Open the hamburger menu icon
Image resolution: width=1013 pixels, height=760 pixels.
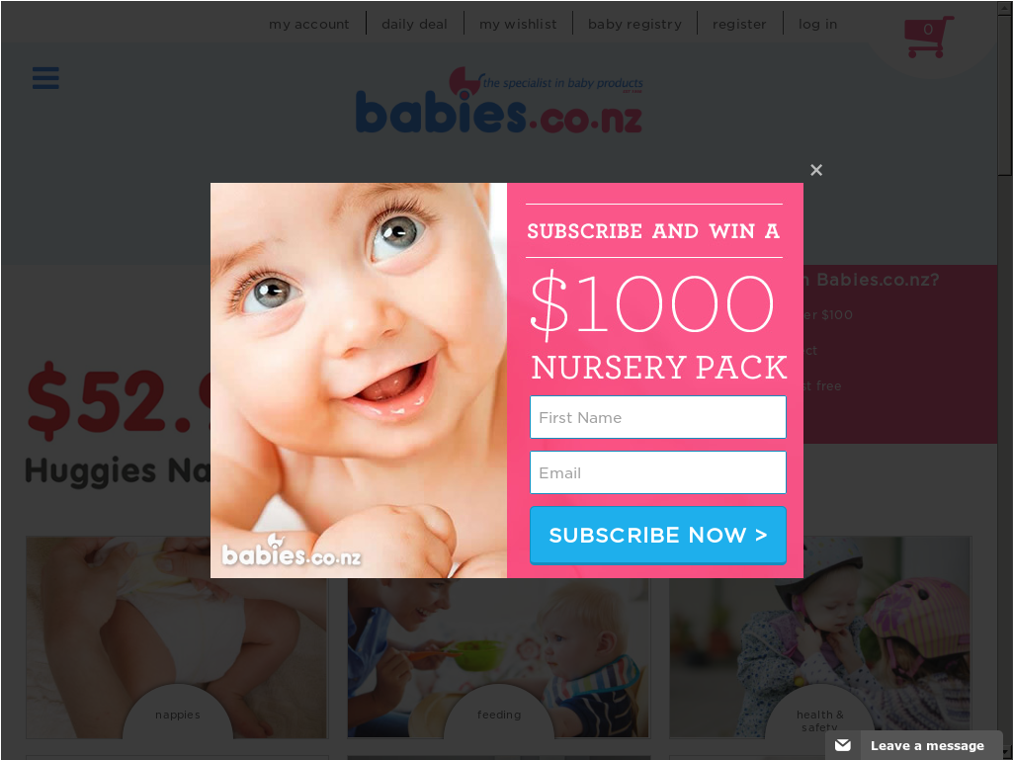tap(45, 77)
